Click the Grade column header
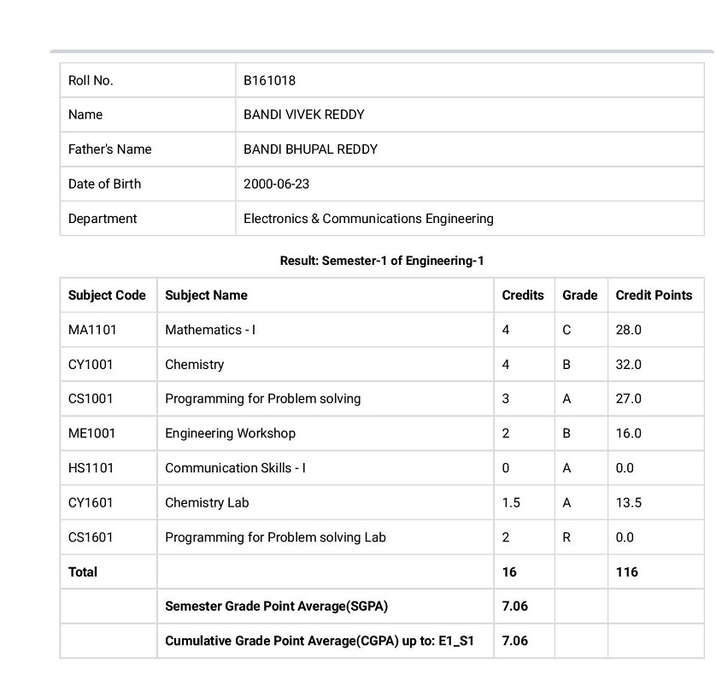The width and height of the screenshot is (716, 674). click(579, 296)
